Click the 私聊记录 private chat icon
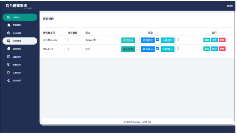This screenshot has width=237, height=137. pyautogui.click(x=9, y=72)
